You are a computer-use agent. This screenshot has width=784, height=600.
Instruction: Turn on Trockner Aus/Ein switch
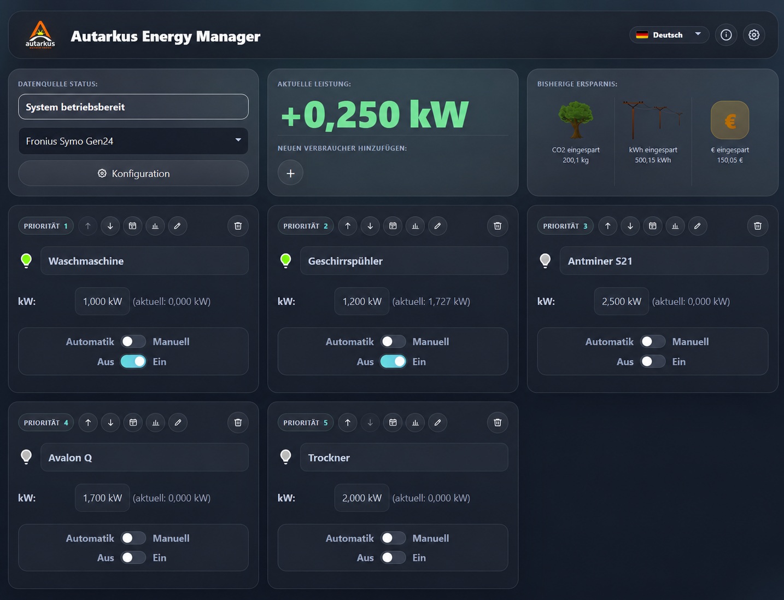tap(393, 558)
